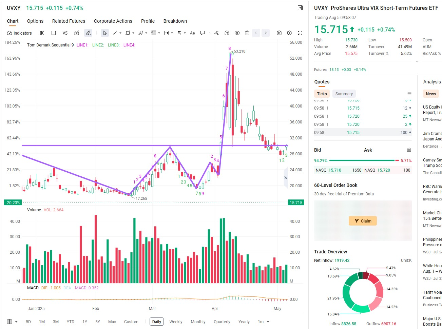
Task: Select the price range measure tool
Action: 167,33
